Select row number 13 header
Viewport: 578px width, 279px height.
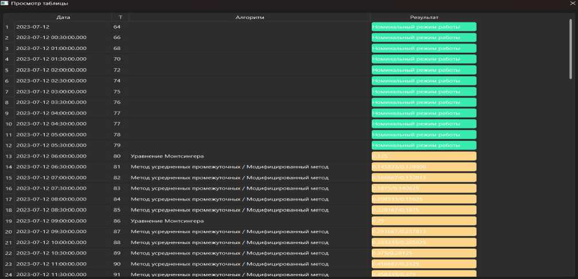pos(8,156)
